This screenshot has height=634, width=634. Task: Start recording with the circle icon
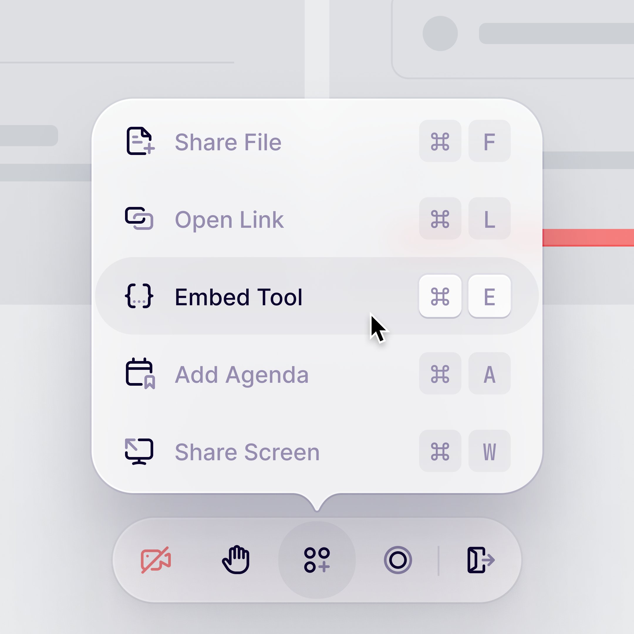tap(398, 560)
